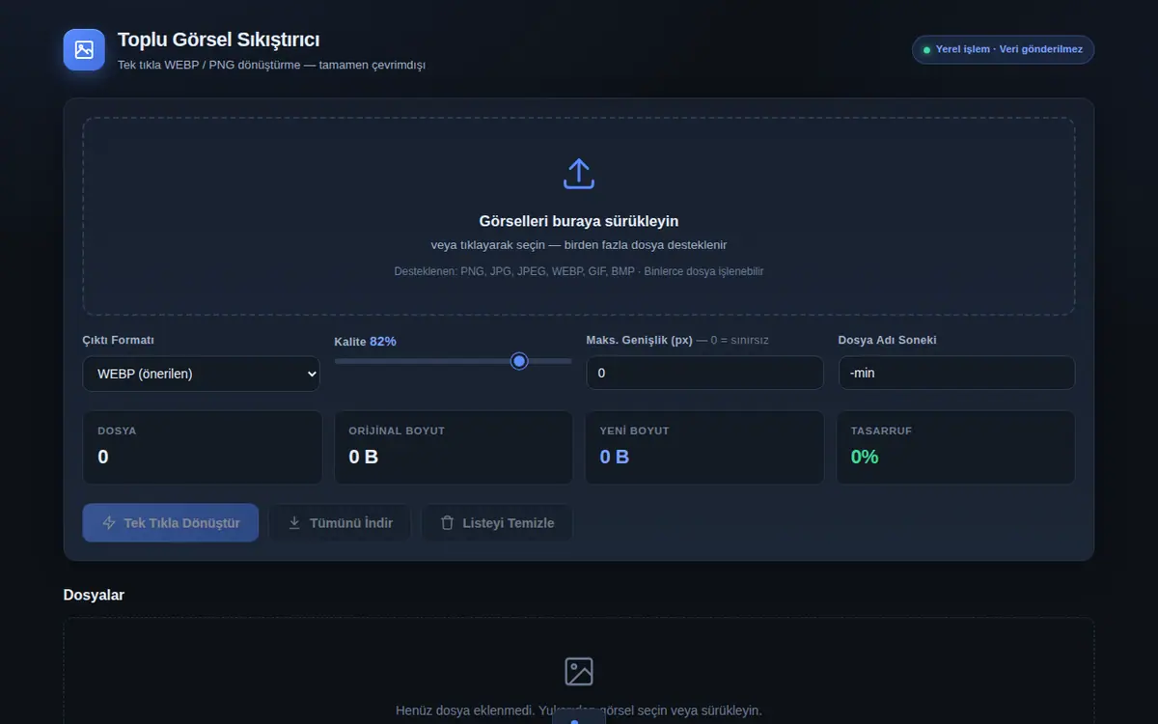Click the Dosya Adı Soneki label
1158x724 pixels.
click(888, 340)
